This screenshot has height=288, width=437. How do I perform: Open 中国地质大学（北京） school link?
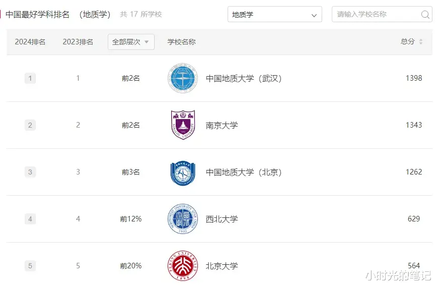point(244,172)
